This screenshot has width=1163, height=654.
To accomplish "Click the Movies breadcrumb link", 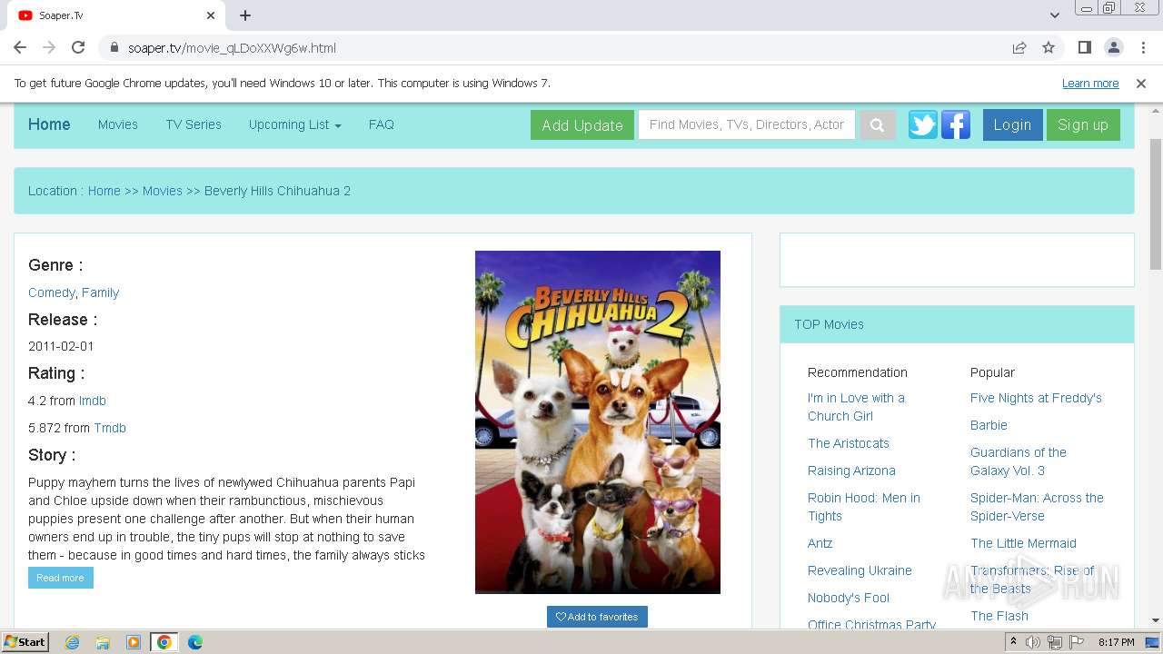I will click(163, 191).
